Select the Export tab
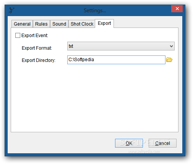 (104, 23)
